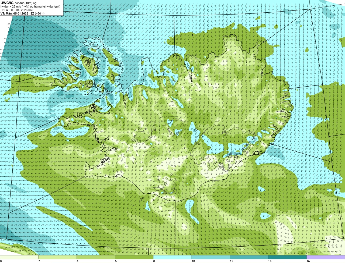The height and width of the screenshot is (263, 345).
Task: Click the legend scale label '8'
Action: pos(154,261)
